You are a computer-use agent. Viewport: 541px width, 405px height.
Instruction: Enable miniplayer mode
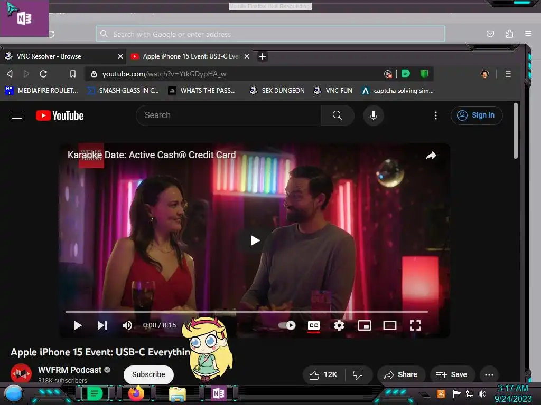[365, 325]
